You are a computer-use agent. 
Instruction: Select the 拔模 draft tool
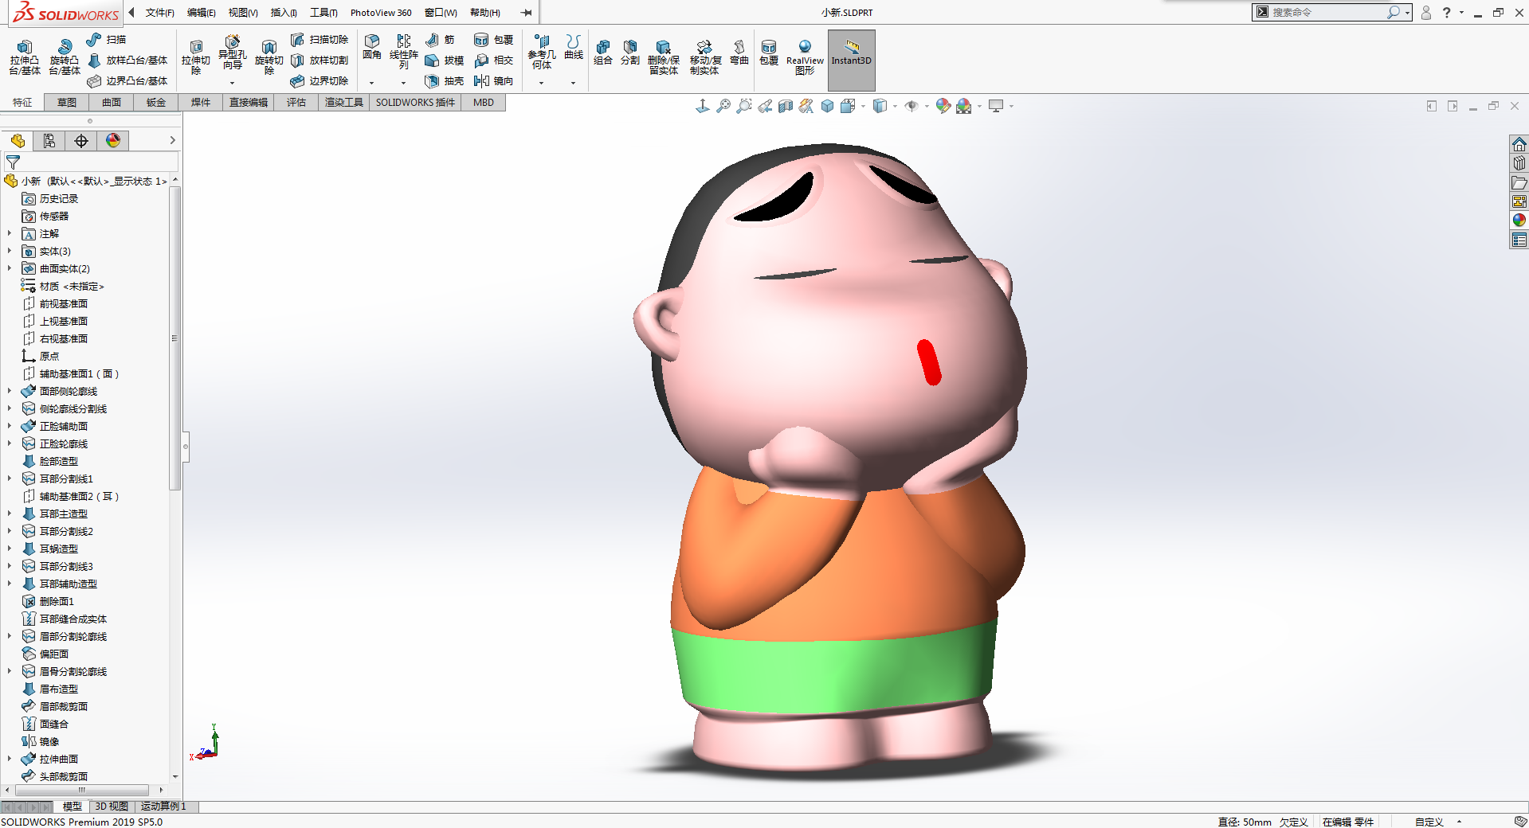(445, 61)
